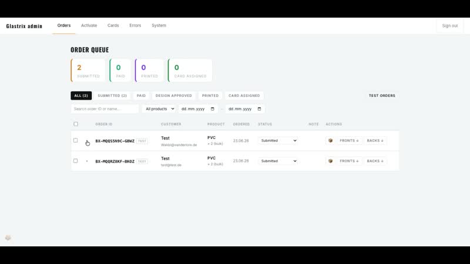Click the STATUS column header
The height and width of the screenshot is (264, 470).
pyautogui.click(x=265, y=124)
